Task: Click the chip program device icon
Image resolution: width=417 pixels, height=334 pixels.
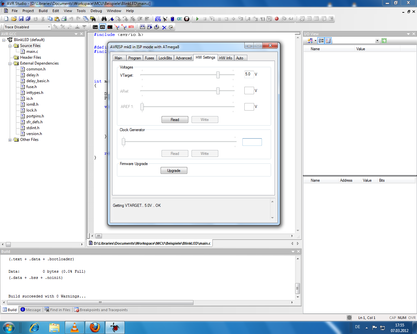Action: tap(110, 27)
